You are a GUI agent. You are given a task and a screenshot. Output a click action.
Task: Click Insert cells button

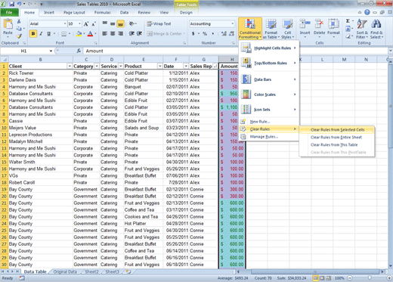click(x=305, y=28)
